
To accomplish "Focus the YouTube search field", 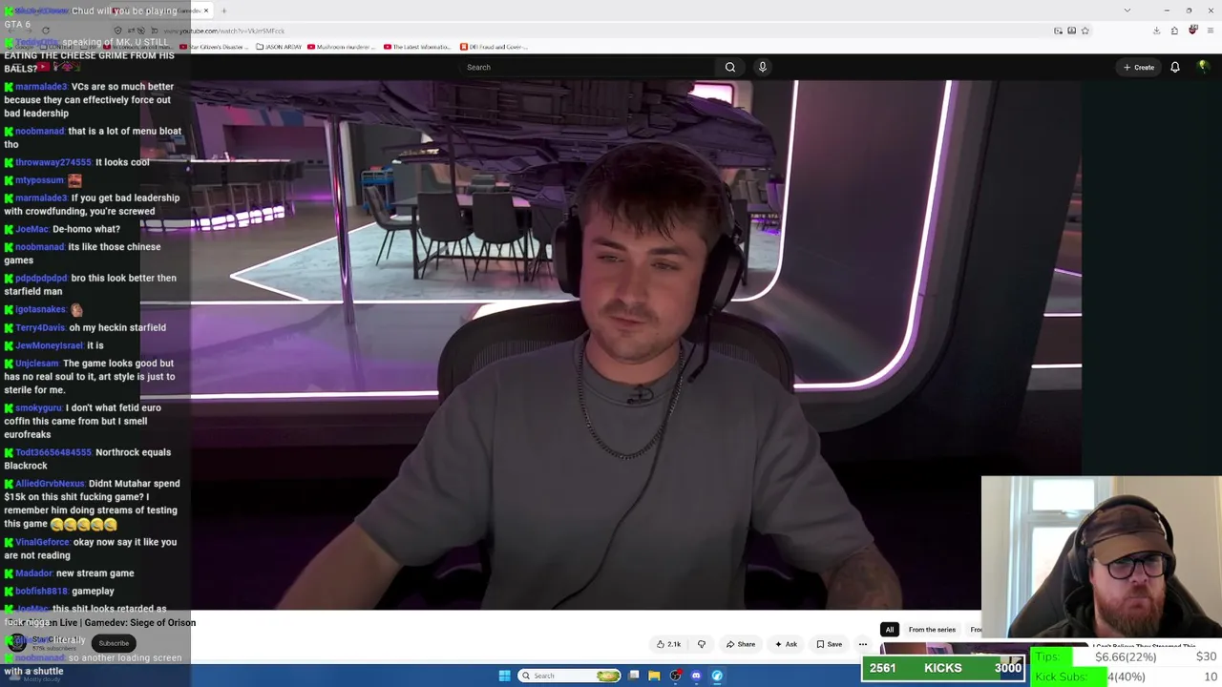I will click(588, 67).
